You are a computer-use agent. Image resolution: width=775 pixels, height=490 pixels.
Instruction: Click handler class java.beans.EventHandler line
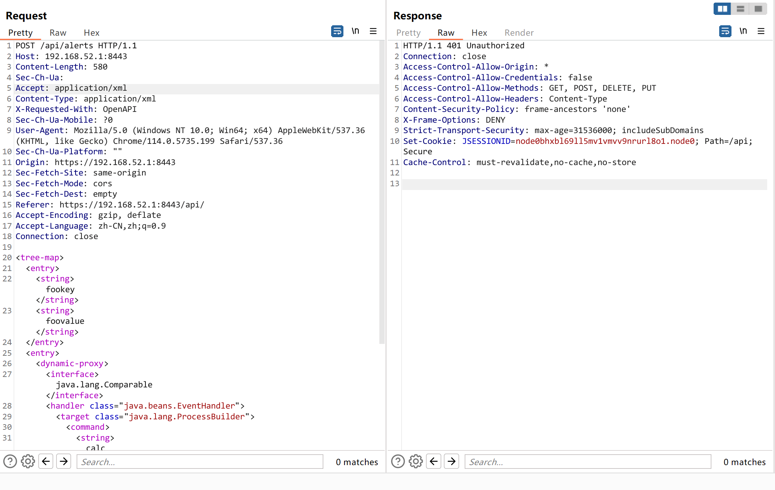[145, 406]
